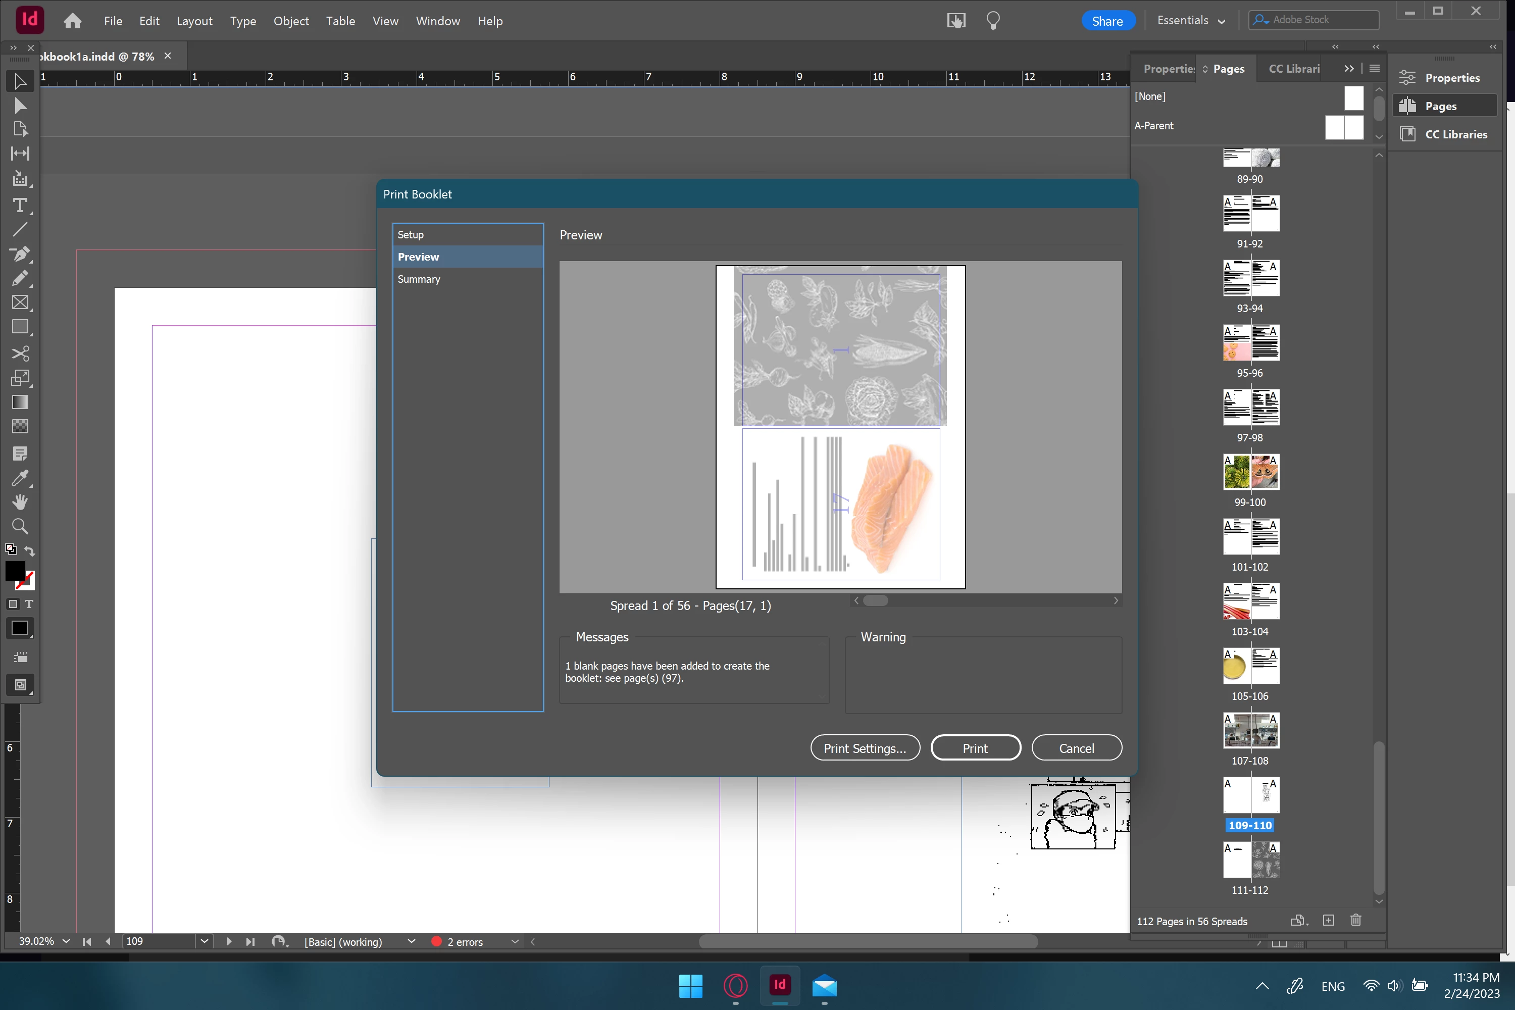Click the black fill color swatch

point(15,570)
